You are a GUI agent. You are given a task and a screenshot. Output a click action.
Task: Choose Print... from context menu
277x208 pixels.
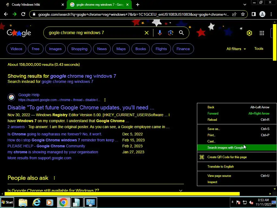click(237, 135)
